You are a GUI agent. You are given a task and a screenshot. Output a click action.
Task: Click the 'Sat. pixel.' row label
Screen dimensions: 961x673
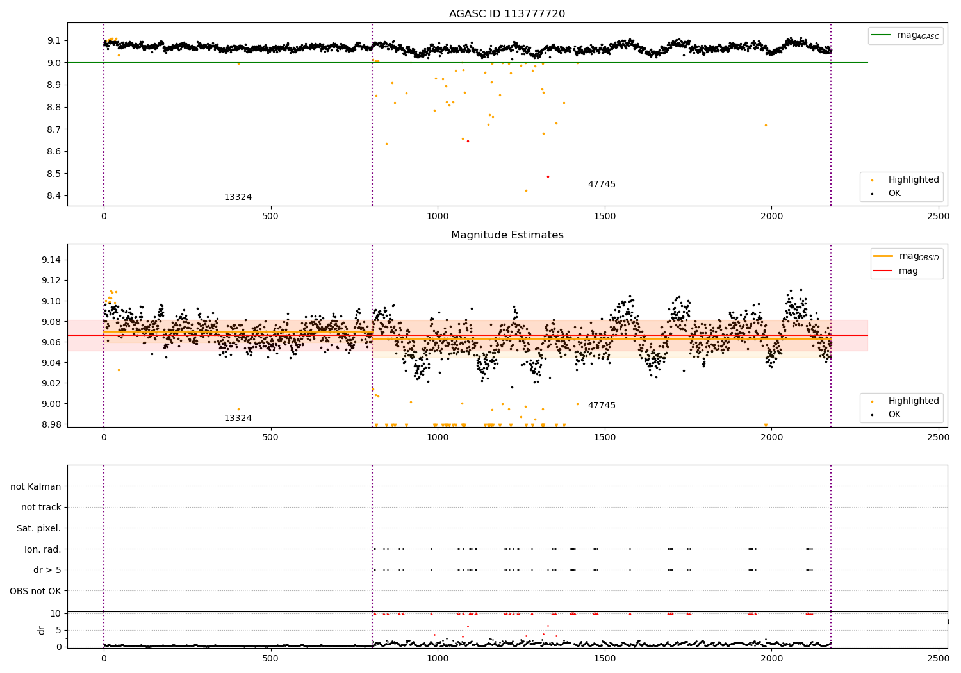pyautogui.click(x=39, y=528)
